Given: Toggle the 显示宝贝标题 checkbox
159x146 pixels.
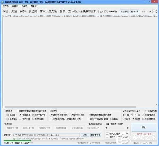Looking at the screenshot, I should click(x=72, y=115).
